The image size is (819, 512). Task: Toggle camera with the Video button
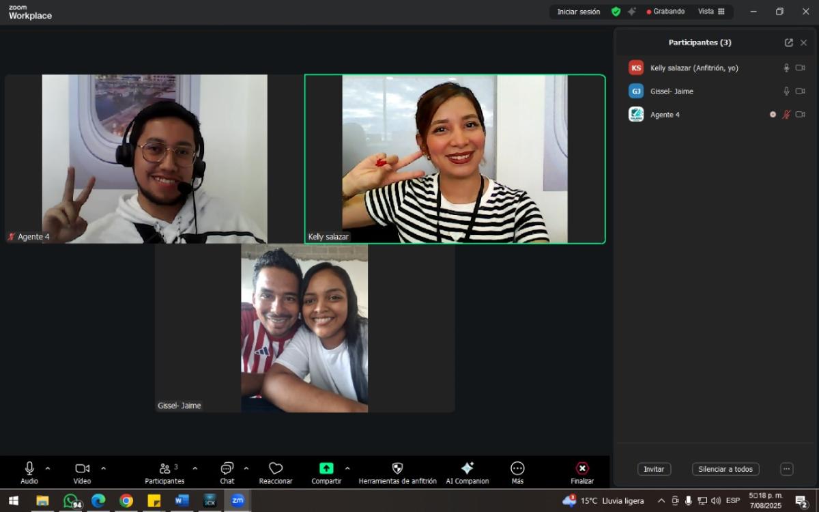(82, 468)
